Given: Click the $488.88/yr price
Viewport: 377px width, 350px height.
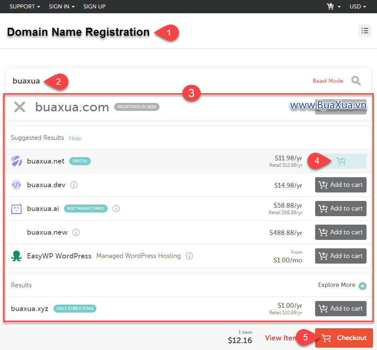Looking at the screenshot, I should pyautogui.click(x=286, y=233).
